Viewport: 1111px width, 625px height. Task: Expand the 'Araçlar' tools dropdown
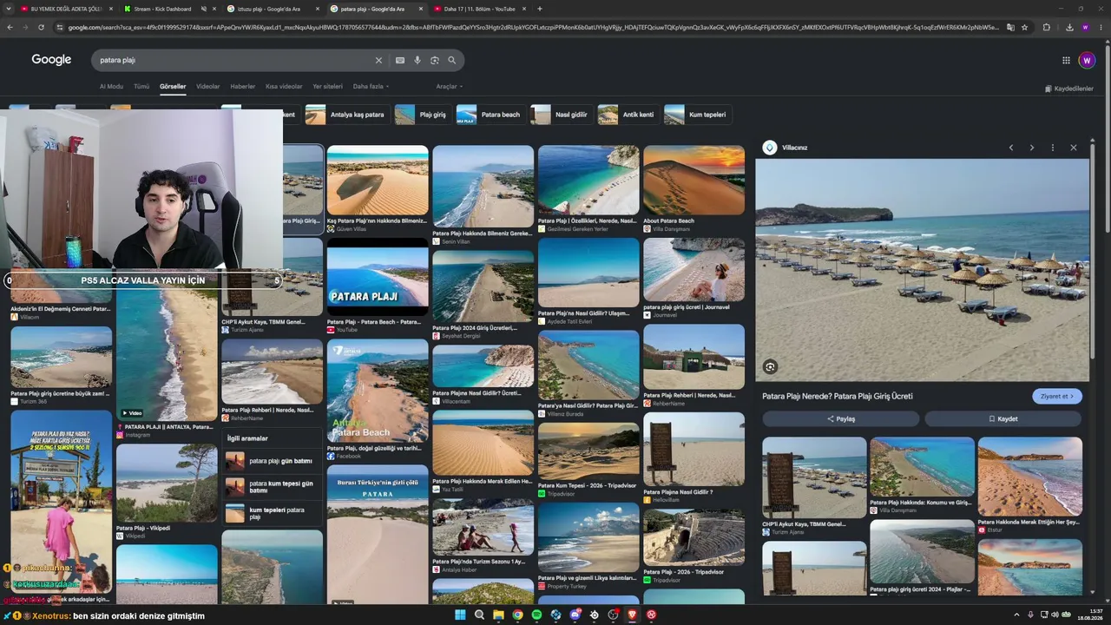pos(450,87)
